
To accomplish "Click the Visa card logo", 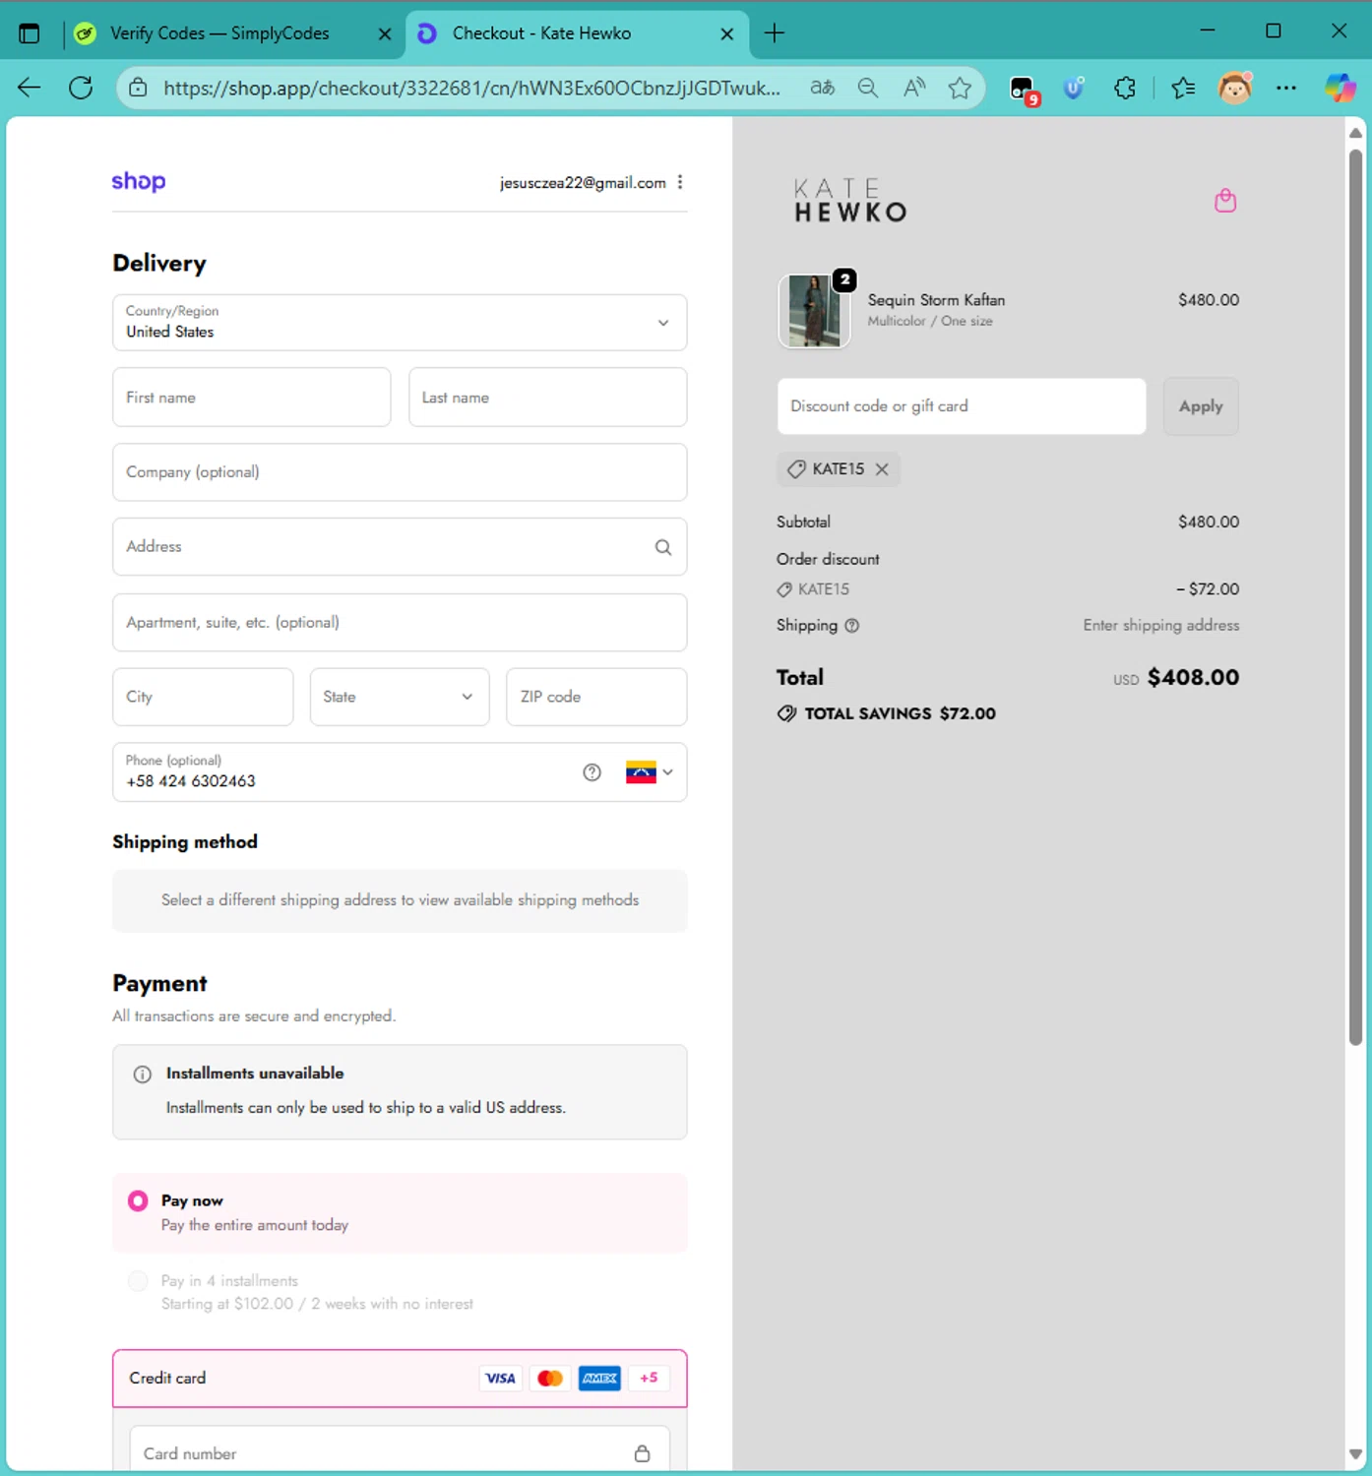I will 500,1378.
